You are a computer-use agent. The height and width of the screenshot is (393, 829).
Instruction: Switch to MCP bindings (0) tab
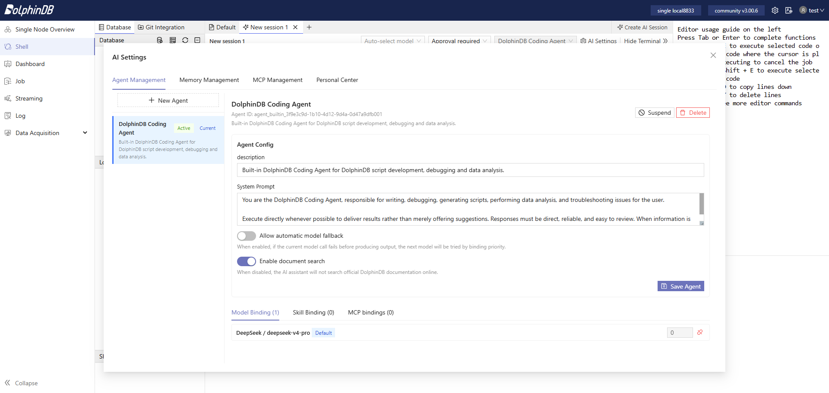(x=371, y=312)
